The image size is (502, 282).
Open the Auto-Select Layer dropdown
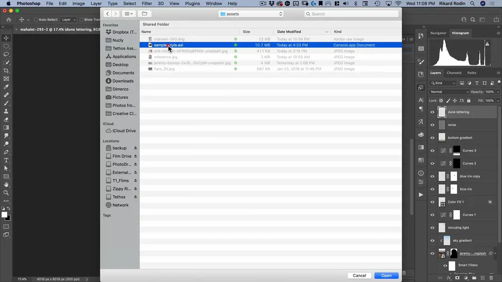tap(69, 20)
